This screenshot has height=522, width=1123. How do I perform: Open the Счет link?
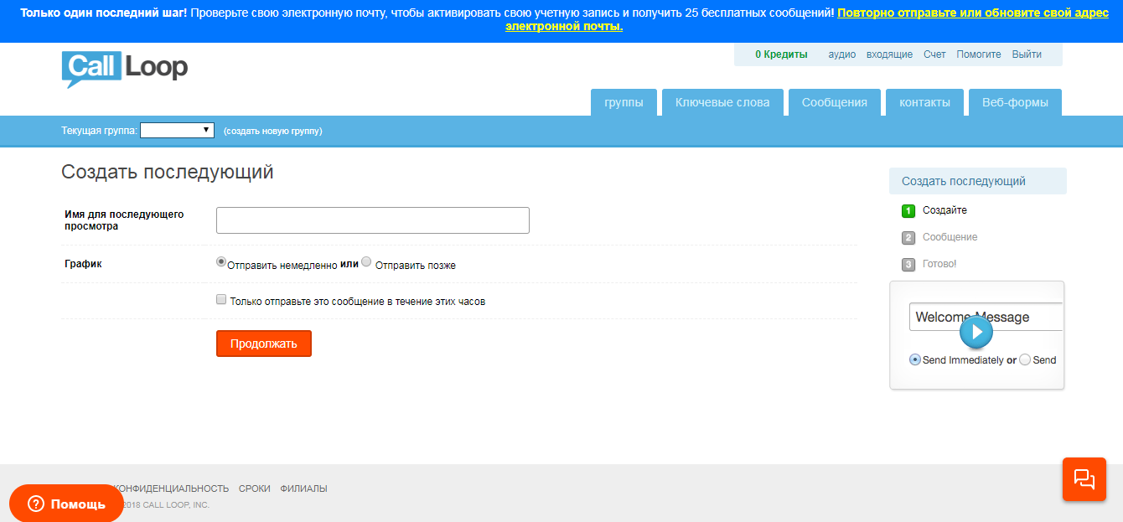934,54
